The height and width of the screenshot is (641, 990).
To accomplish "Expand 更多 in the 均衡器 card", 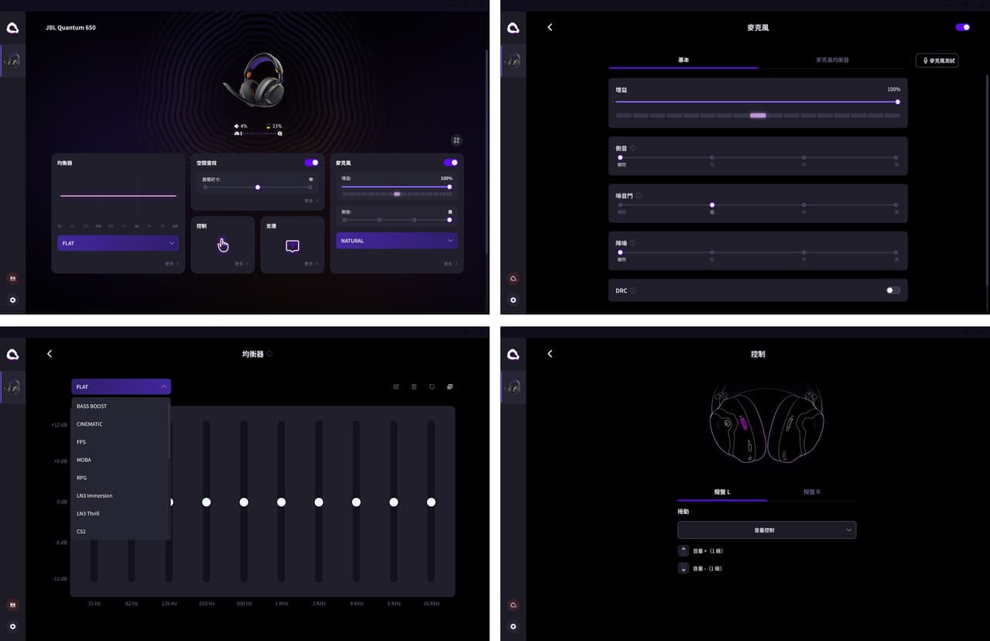I will point(171,264).
